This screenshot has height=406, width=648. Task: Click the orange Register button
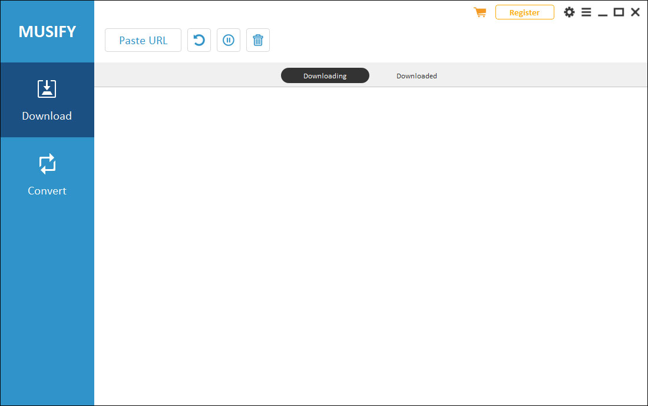pyautogui.click(x=524, y=12)
